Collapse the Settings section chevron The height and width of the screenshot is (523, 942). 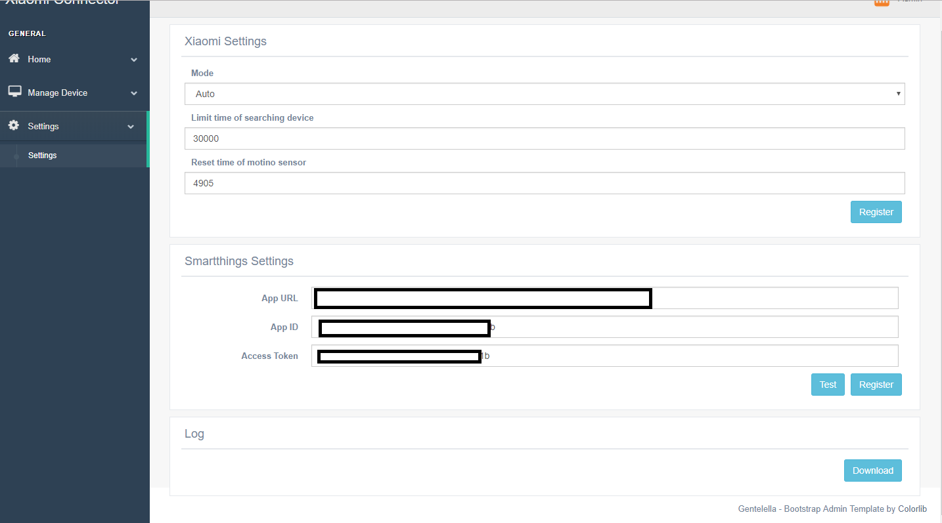click(x=131, y=127)
